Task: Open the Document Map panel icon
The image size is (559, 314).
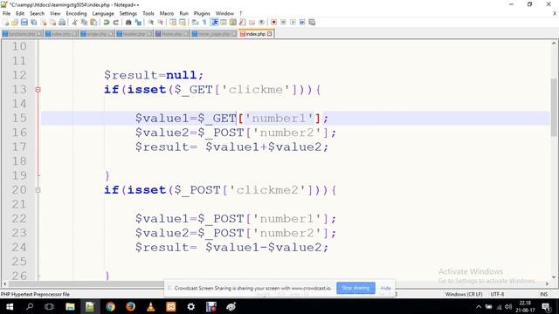Action: 233,22
